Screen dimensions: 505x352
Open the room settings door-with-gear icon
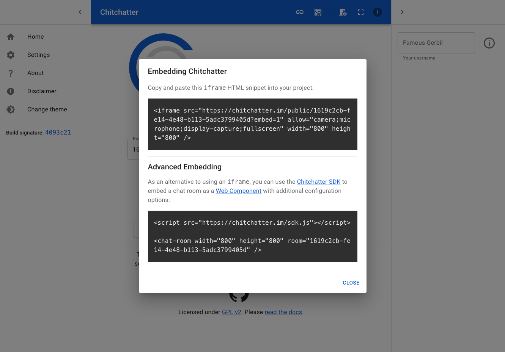pyautogui.click(x=343, y=12)
